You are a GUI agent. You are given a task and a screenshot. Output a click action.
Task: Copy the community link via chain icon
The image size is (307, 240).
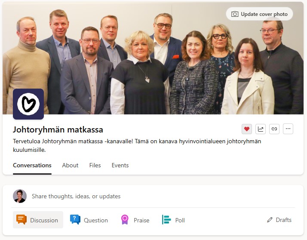click(x=274, y=129)
